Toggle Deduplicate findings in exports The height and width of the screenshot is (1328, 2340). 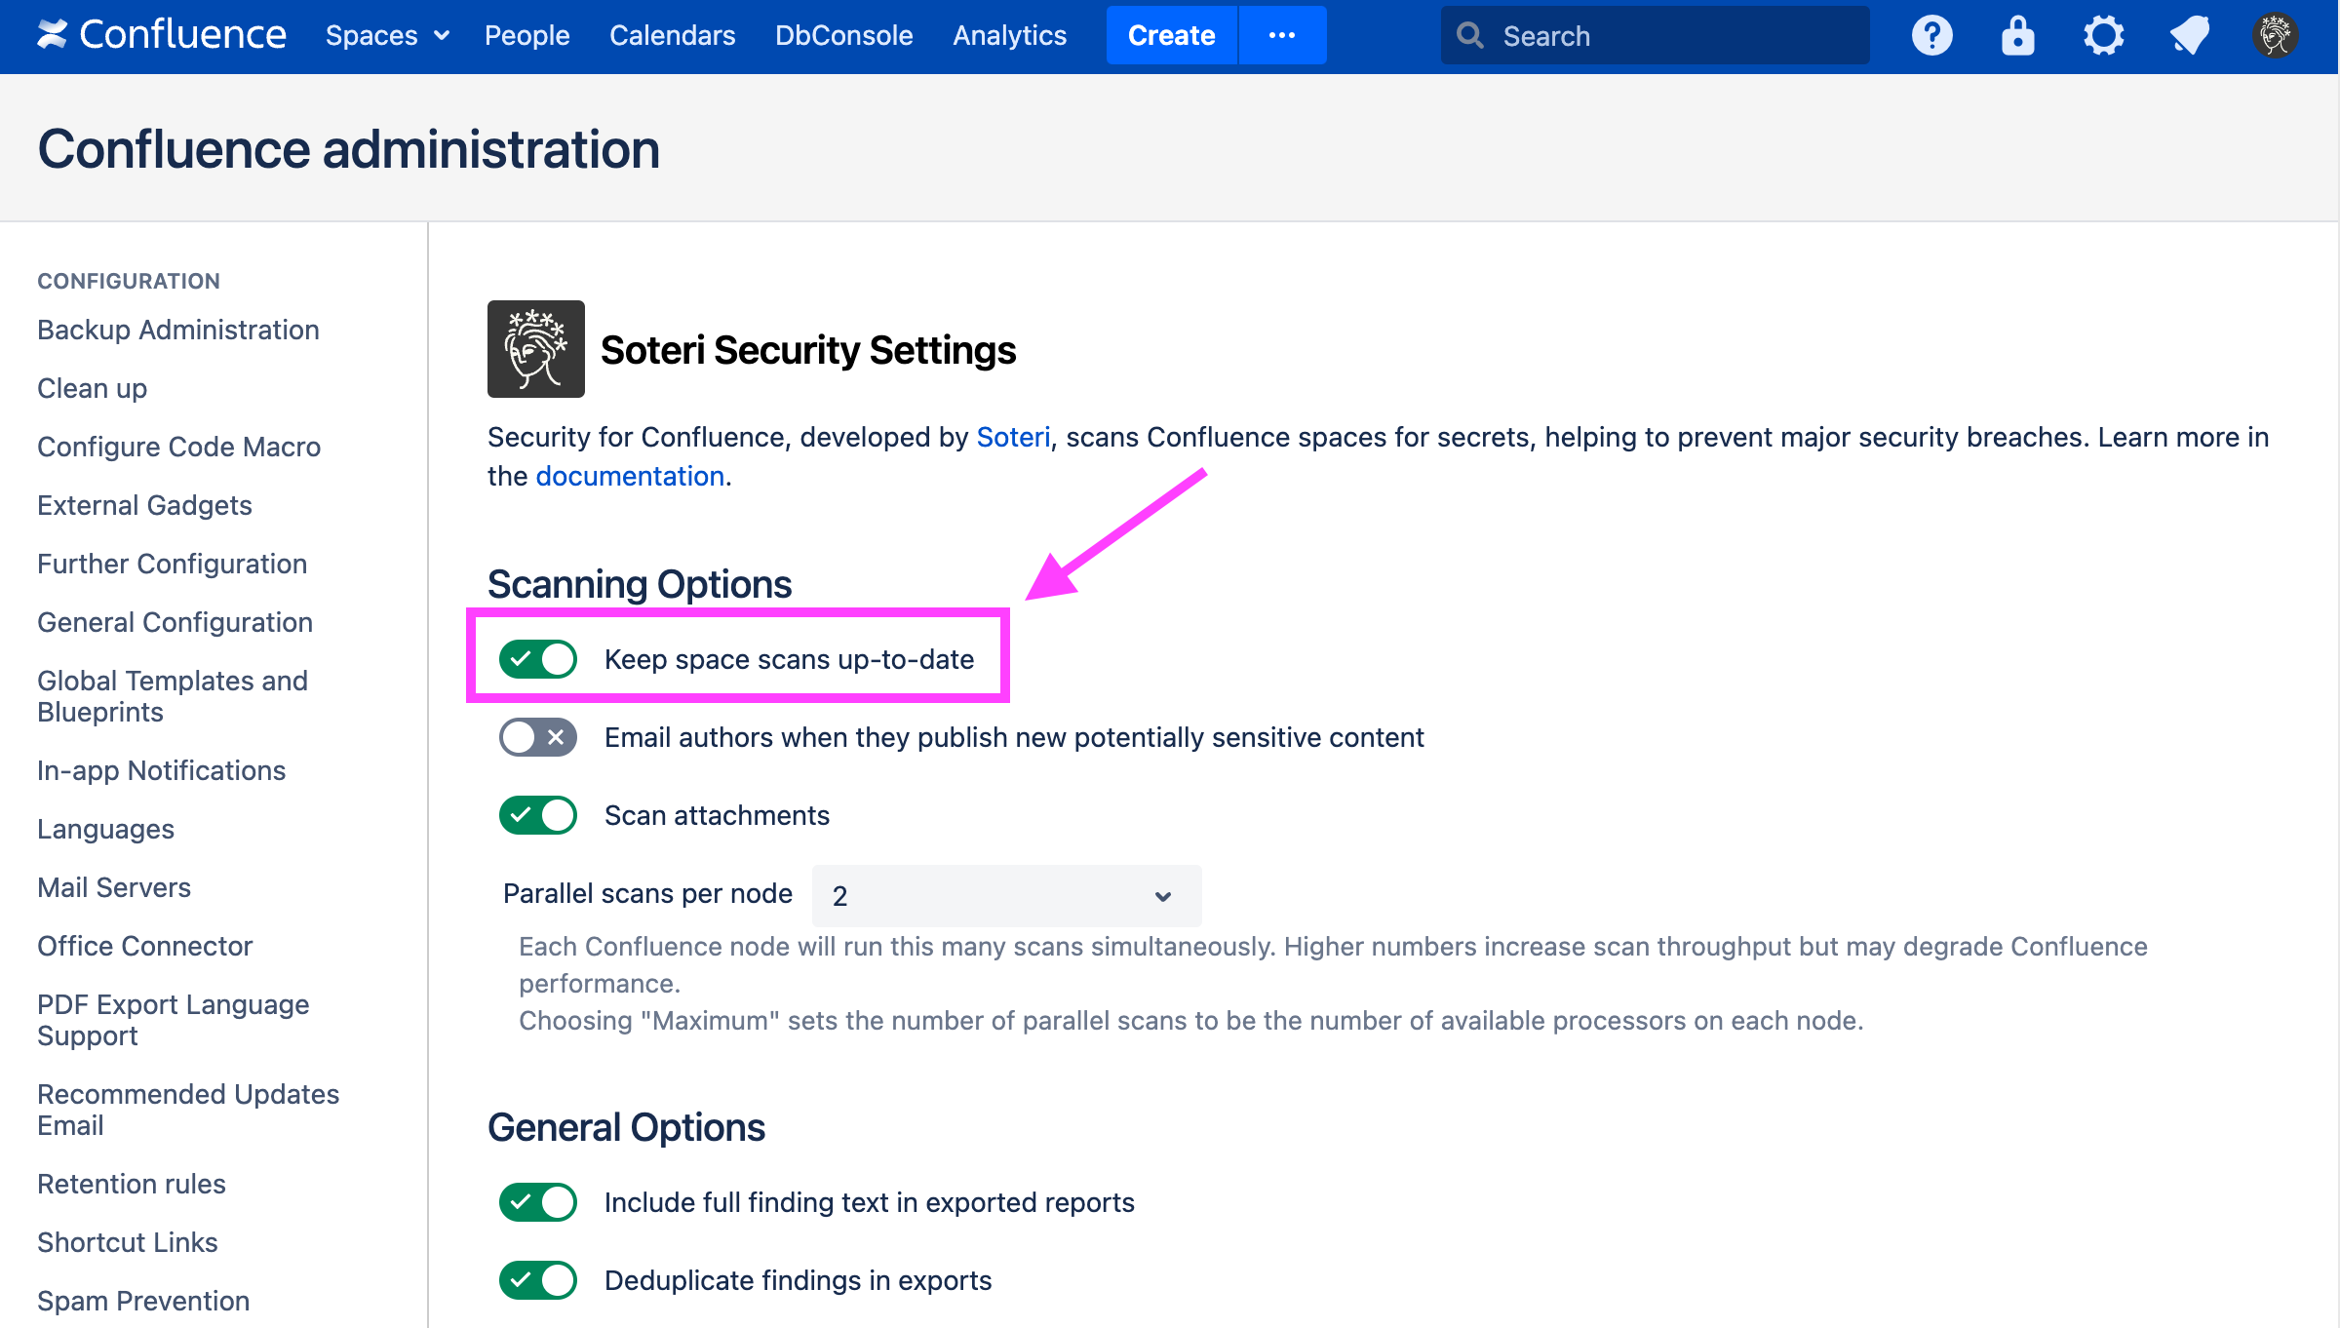point(538,1280)
